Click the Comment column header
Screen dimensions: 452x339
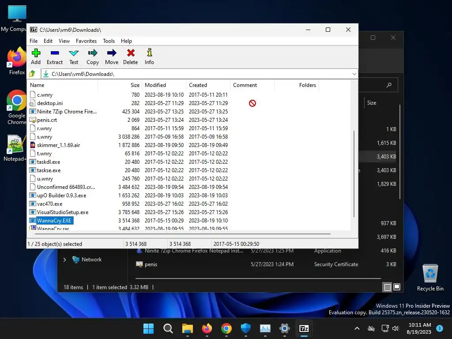252,85
